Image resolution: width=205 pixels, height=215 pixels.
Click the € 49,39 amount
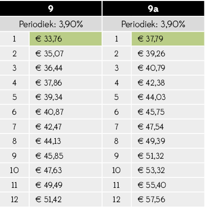pyautogui.click(x=151, y=141)
